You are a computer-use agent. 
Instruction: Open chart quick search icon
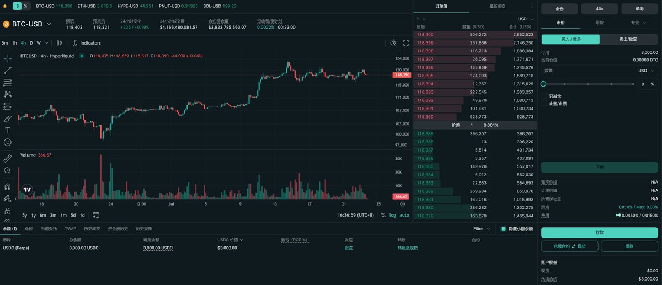(x=393, y=42)
